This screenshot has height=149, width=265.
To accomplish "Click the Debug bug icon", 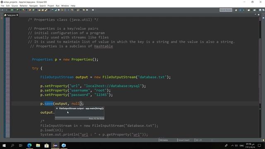I will point(6,10).
